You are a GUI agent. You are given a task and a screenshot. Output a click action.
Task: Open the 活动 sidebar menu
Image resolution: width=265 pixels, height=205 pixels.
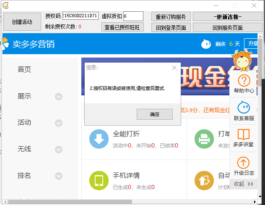(x=24, y=122)
